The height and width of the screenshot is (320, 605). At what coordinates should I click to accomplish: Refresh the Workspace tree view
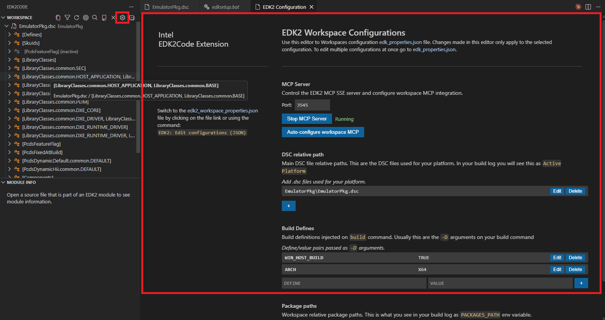(x=77, y=18)
